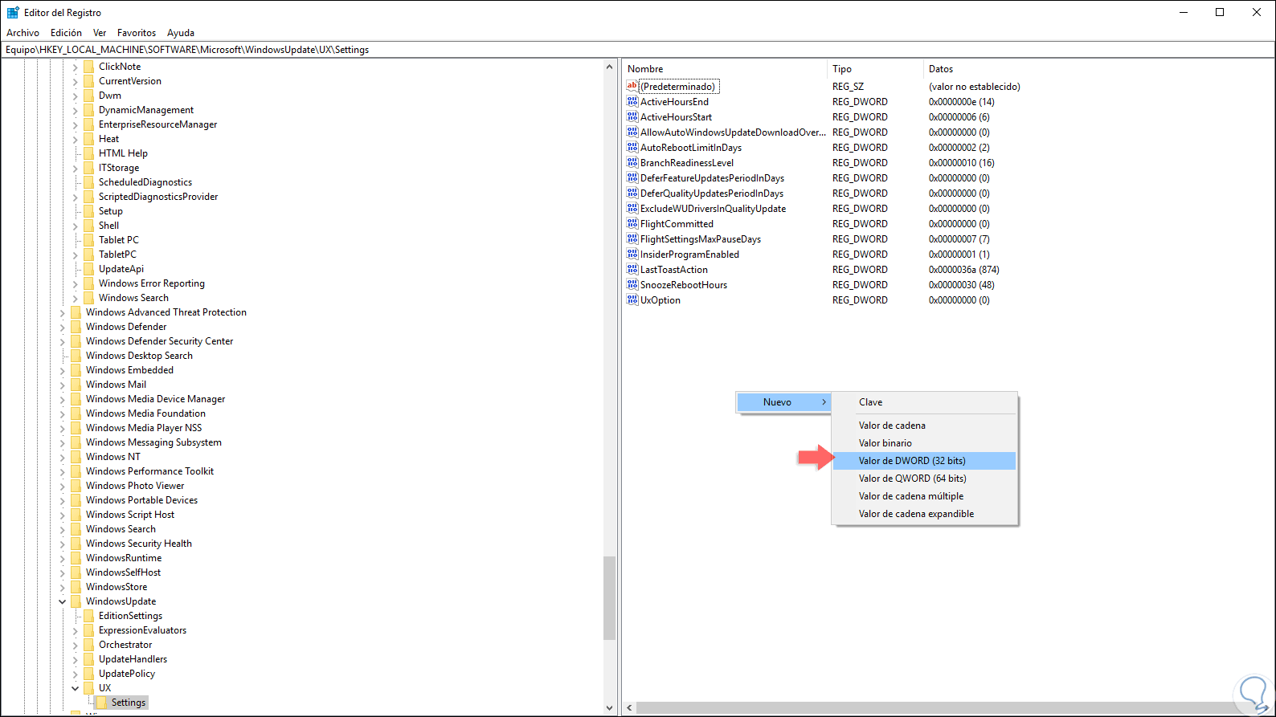Choose Valor binario from submenu

tap(925, 443)
